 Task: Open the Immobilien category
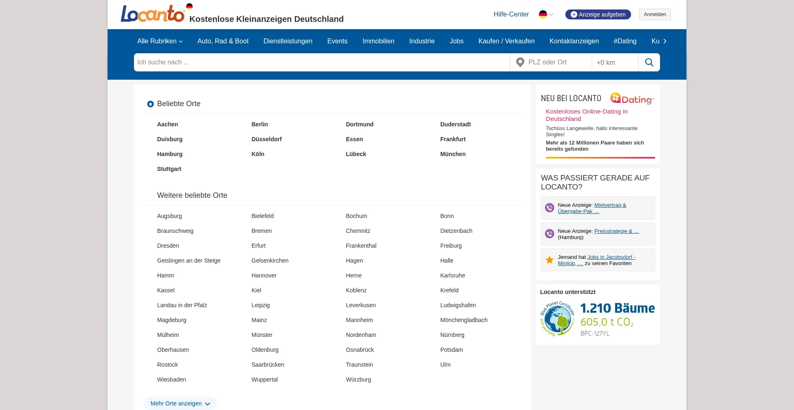pos(378,41)
